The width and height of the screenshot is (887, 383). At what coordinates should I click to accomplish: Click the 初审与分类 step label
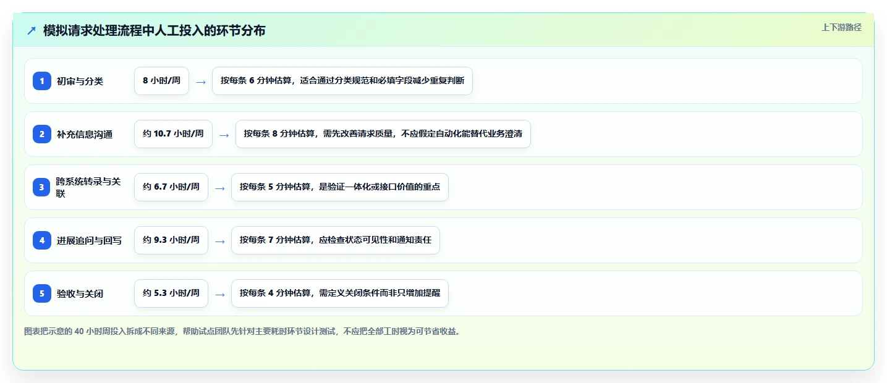click(80, 81)
